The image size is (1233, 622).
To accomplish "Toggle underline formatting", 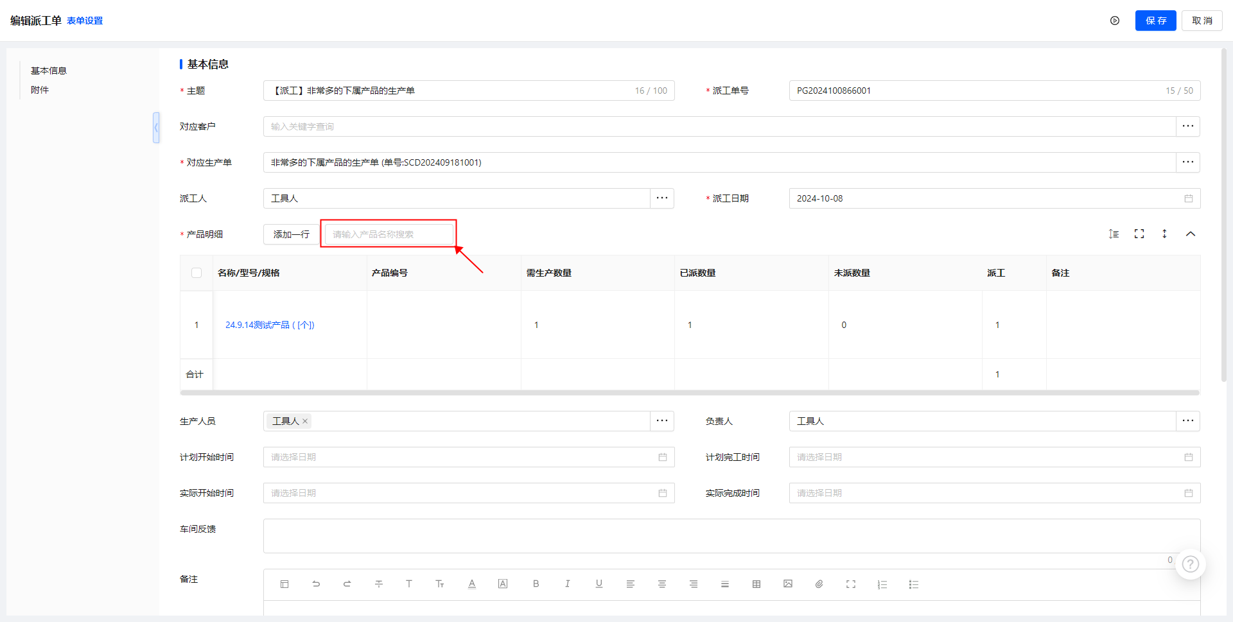I will pos(599,584).
